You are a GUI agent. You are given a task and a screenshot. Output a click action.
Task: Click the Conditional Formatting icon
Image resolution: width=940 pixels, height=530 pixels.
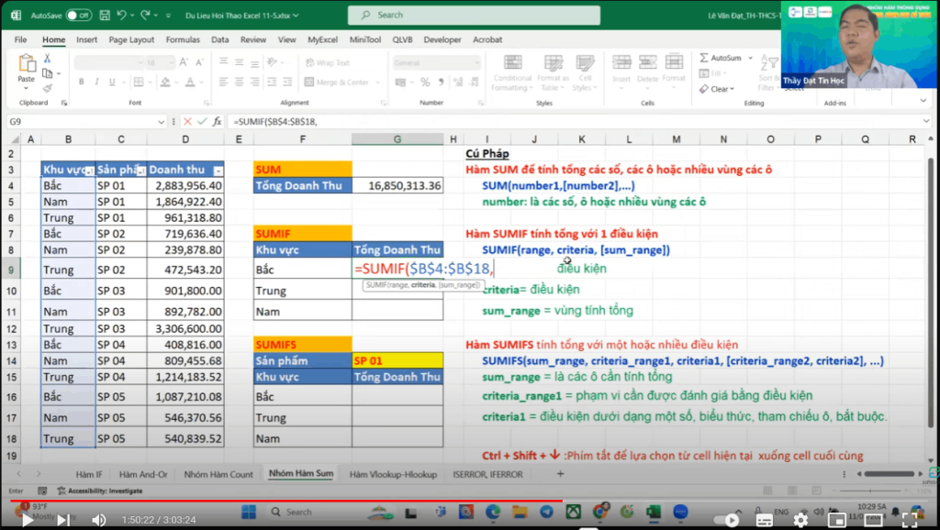point(512,63)
